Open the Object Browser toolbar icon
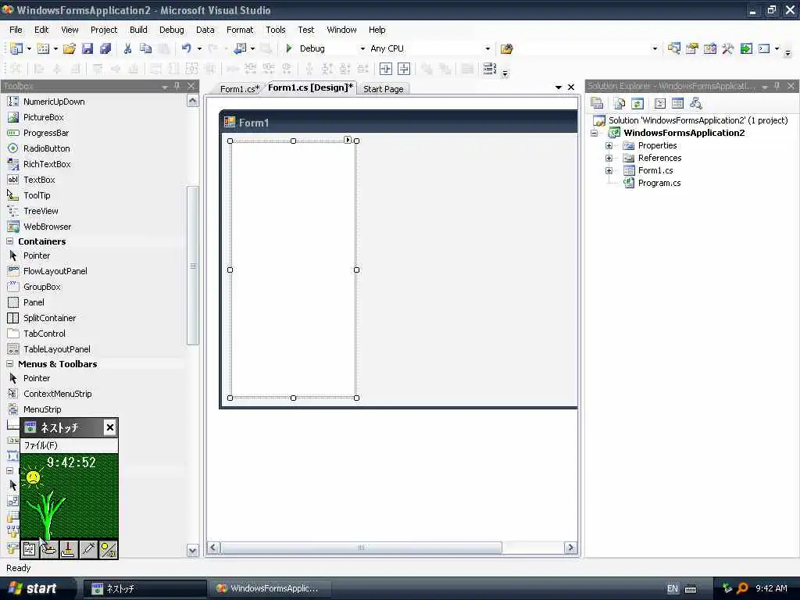800x600 pixels. pos(710,49)
